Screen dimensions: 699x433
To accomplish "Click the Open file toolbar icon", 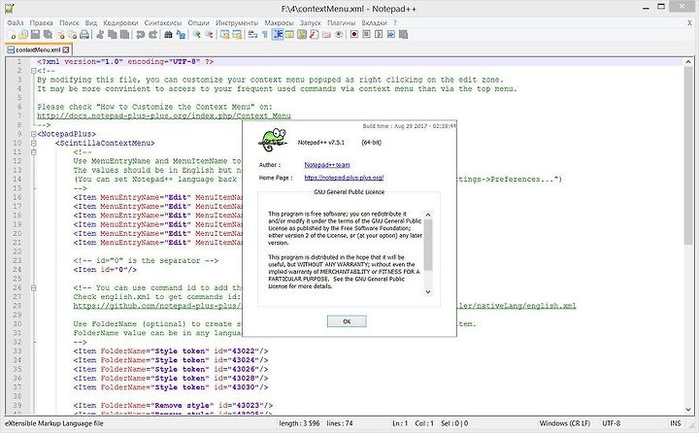I will [x=22, y=34].
